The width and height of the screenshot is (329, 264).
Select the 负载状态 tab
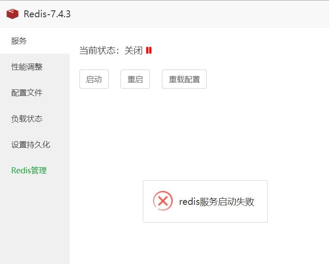click(x=35, y=119)
